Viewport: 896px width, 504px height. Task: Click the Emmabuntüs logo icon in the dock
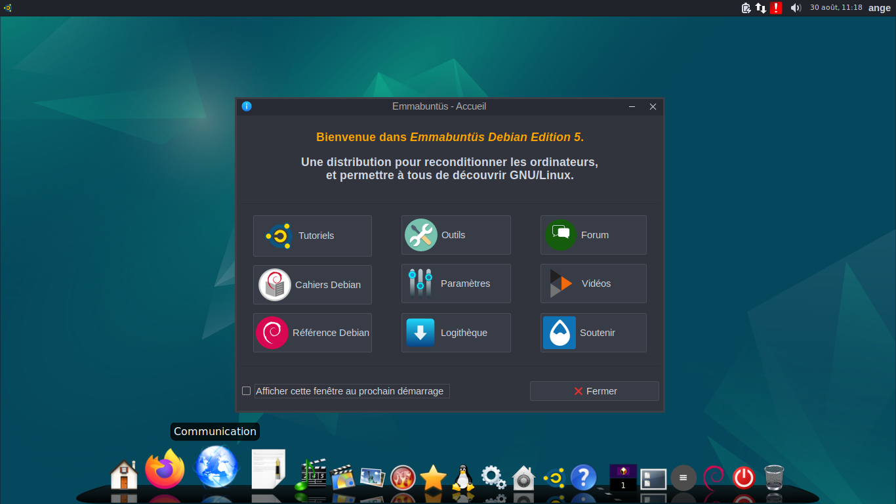(x=554, y=478)
